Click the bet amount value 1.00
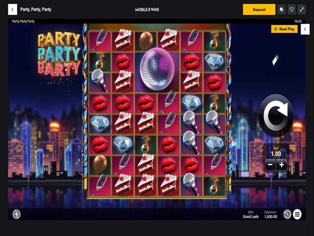The height and width of the screenshot is (236, 314). click(276, 154)
